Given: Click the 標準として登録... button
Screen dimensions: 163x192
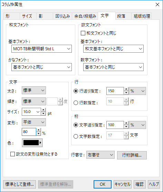Looking at the screenshot, I should pyautogui.click(x=19, y=184).
